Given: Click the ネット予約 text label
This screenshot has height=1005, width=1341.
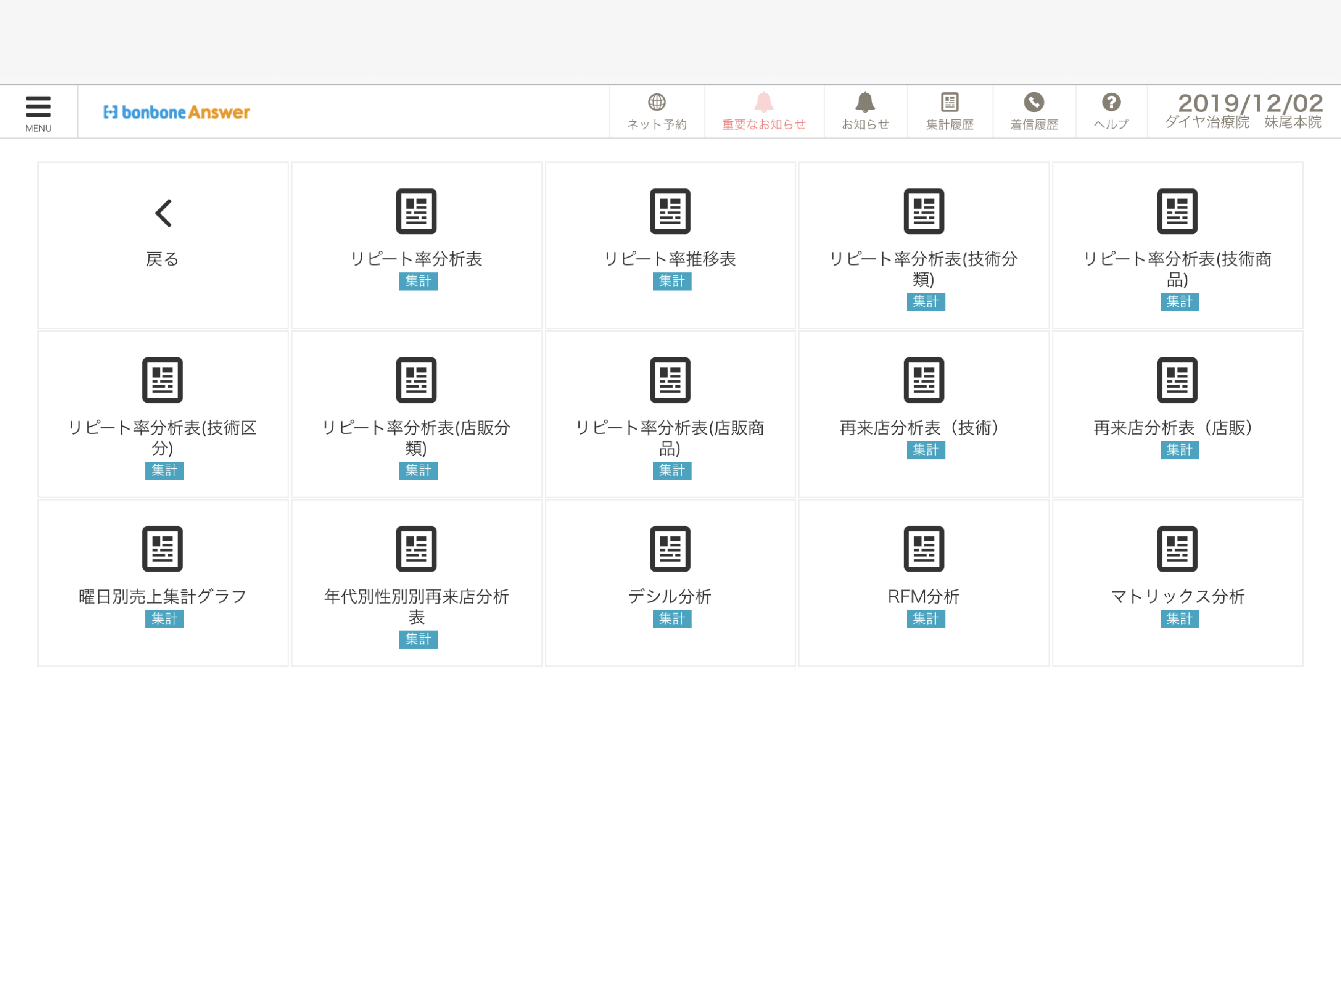Looking at the screenshot, I should point(657,124).
